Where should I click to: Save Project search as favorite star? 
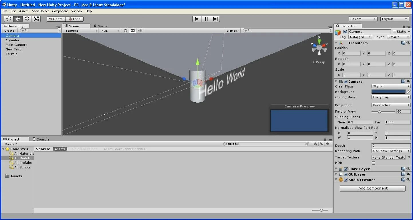click(328, 144)
